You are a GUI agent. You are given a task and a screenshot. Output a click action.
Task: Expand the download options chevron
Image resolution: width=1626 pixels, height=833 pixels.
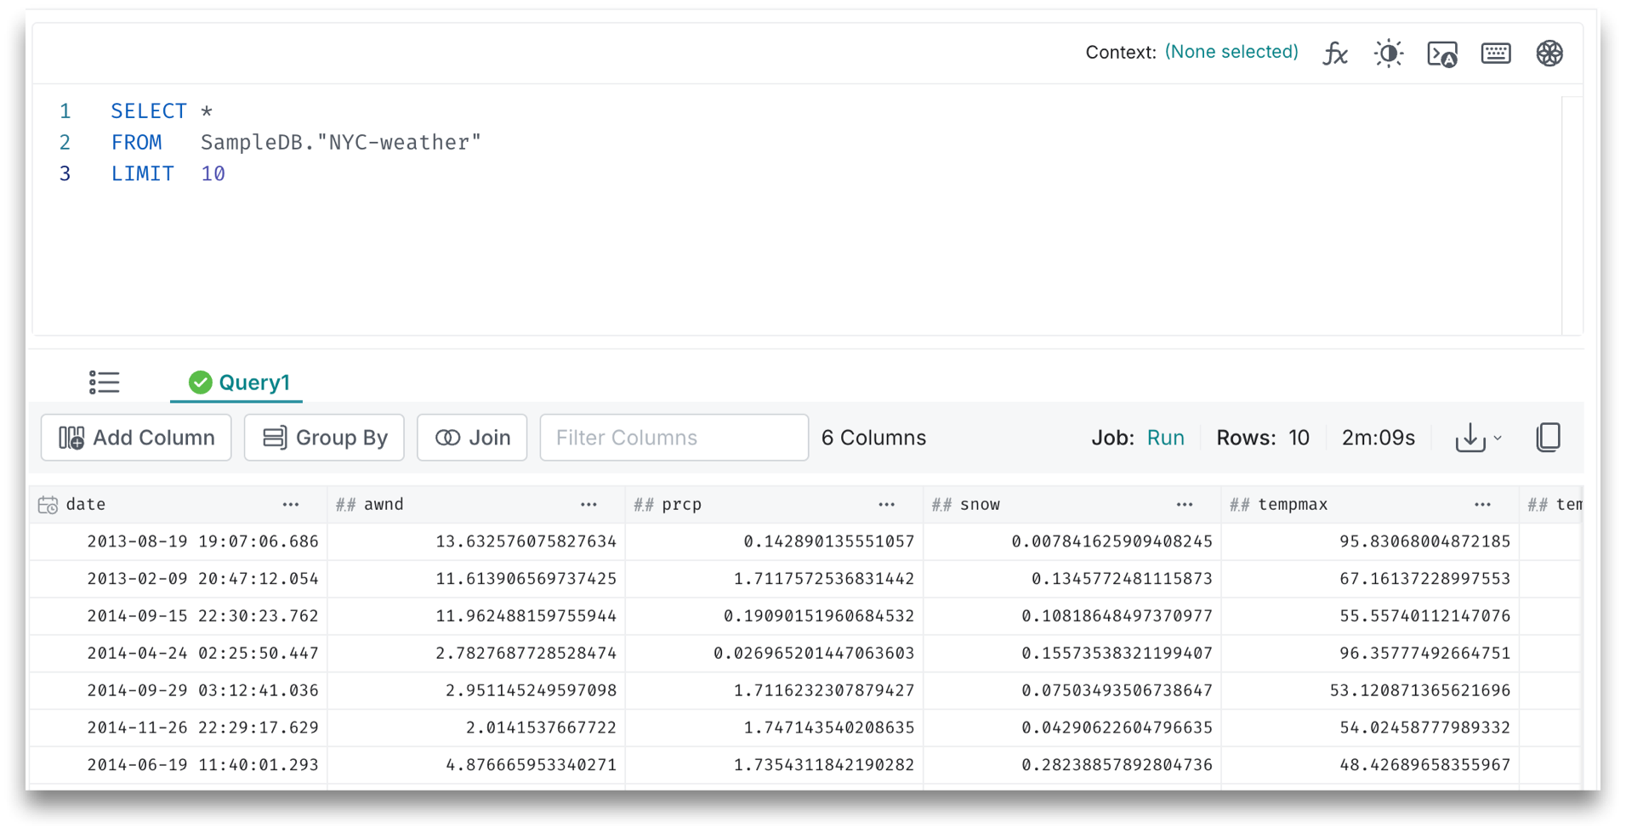[1498, 439]
